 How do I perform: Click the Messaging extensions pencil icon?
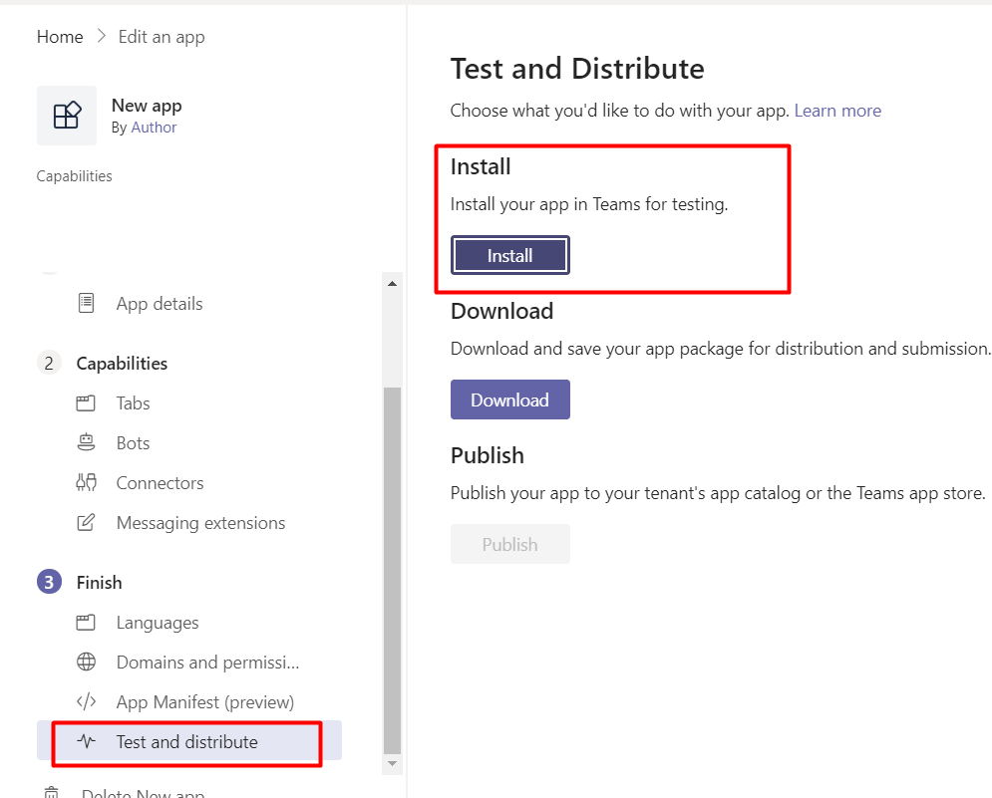(87, 523)
